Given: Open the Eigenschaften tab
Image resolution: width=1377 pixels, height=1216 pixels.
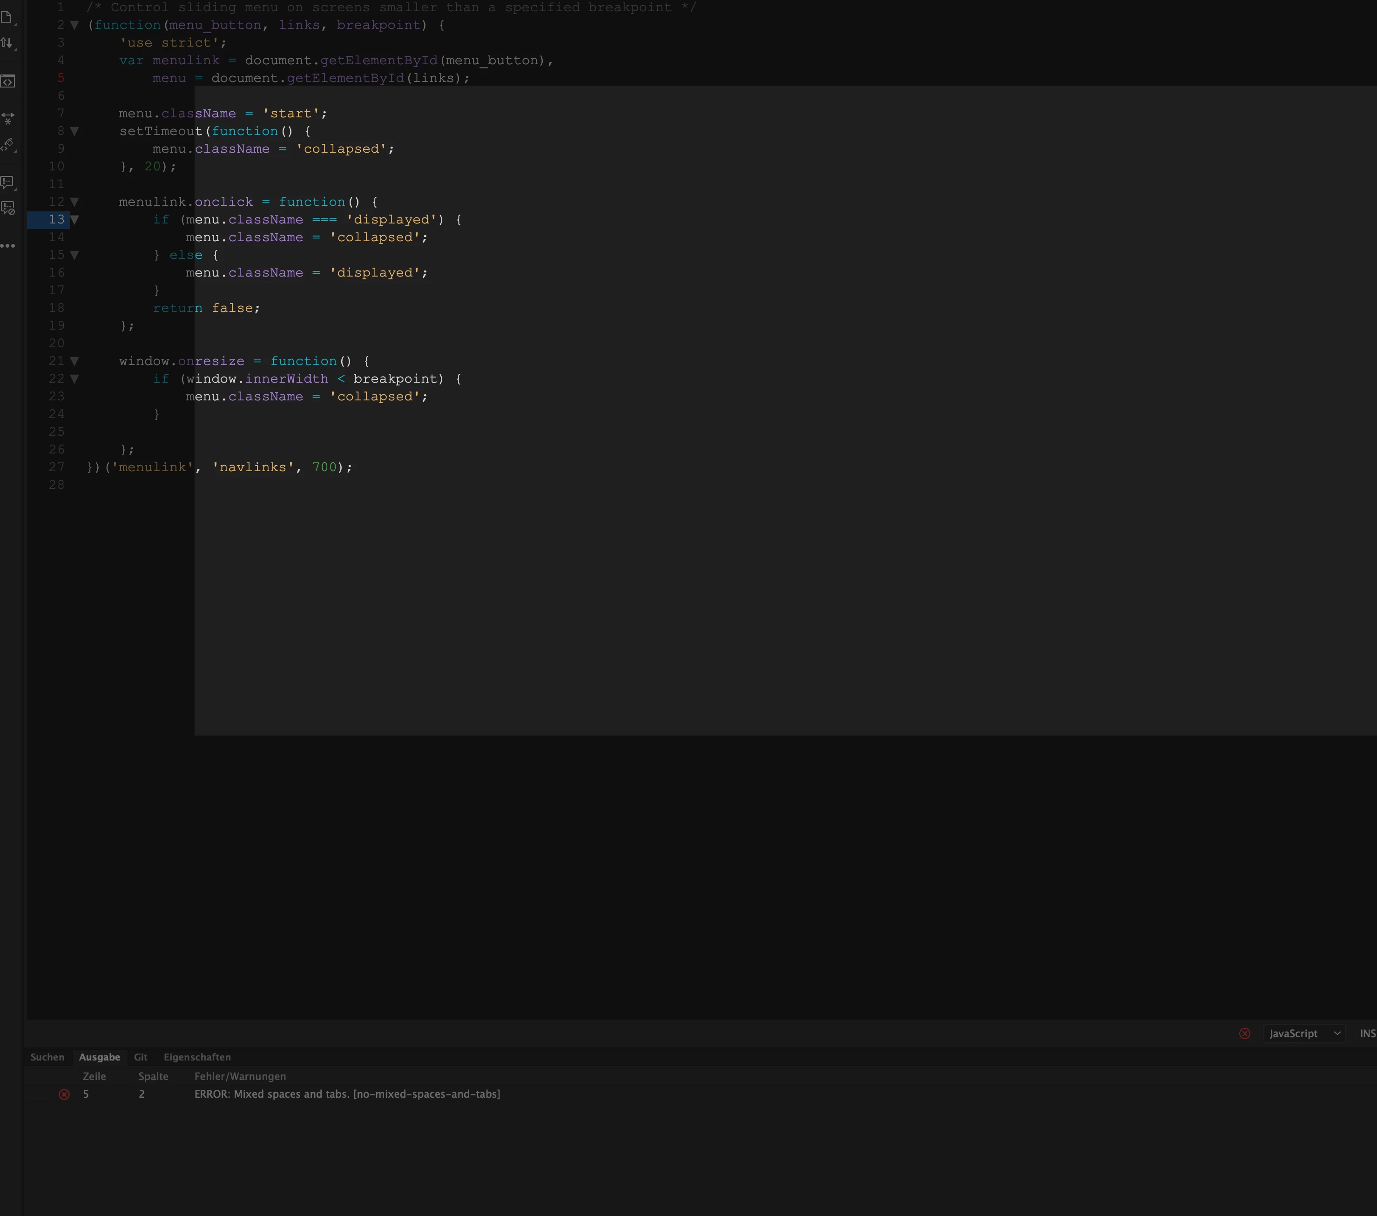Looking at the screenshot, I should [x=197, y=1057].
